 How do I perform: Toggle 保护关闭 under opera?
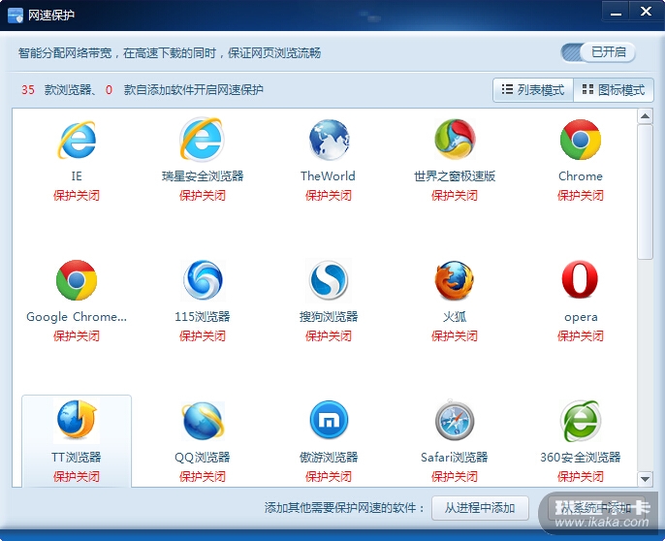tap(580, 336)
